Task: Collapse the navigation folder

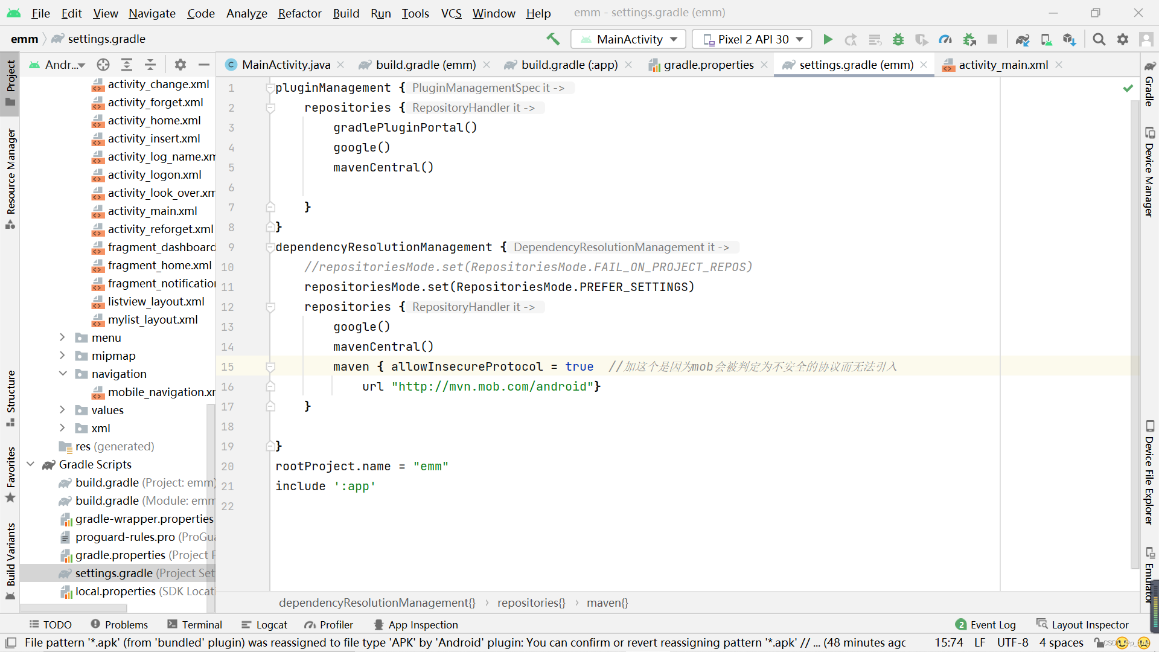Action: pyautogui.click(x=62, y=374)
